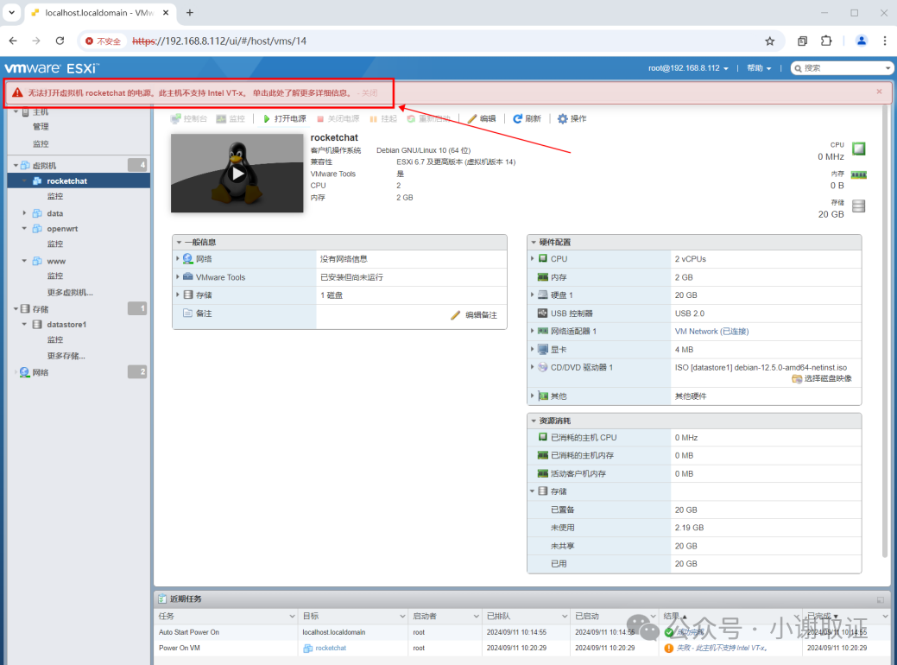This screenshot has width=897, height=665.
Task: Click 打开电源 to power on the VM
Action: pyautogui.click(x=284, y=118)
